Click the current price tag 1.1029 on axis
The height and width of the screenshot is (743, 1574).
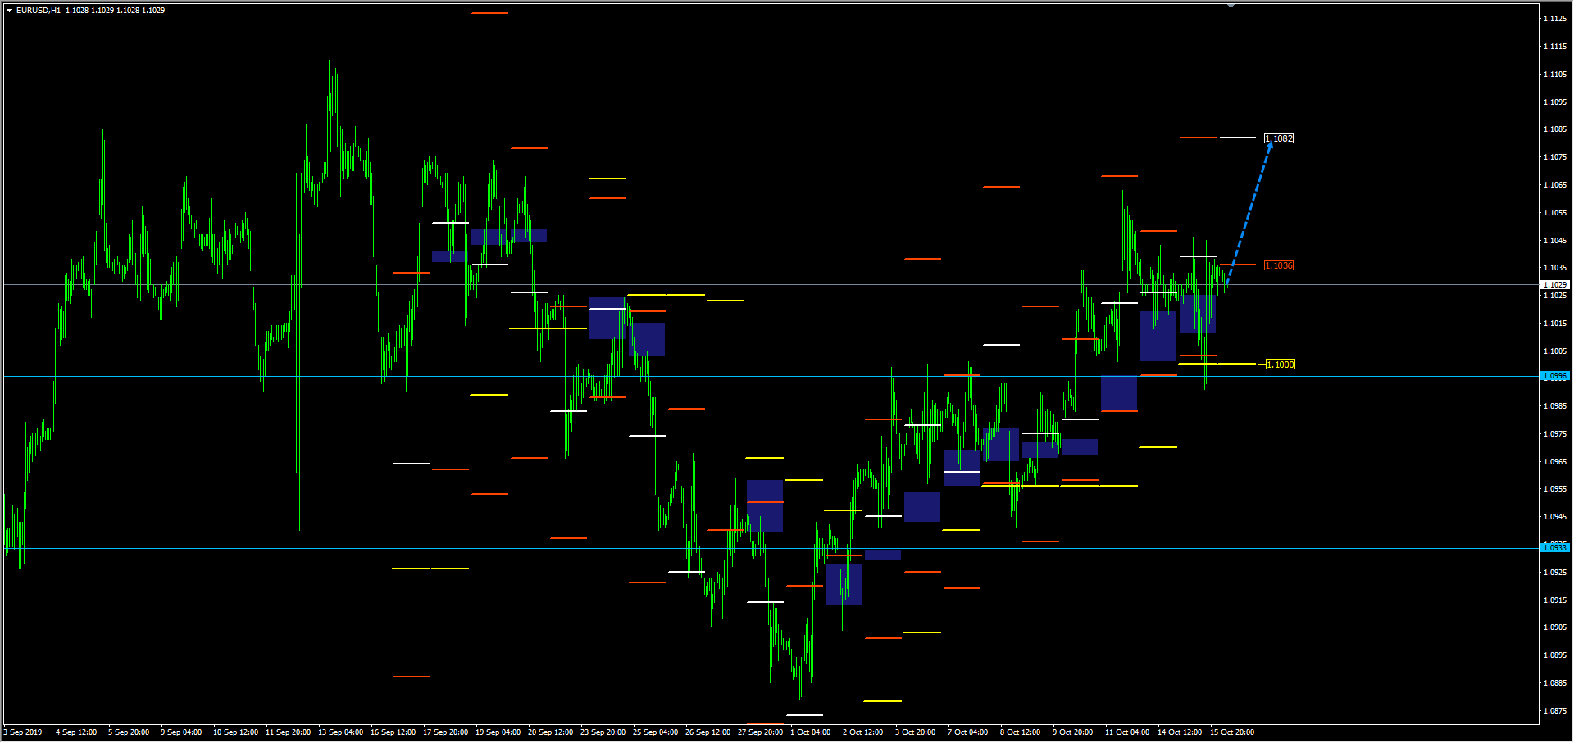tap(1555, 285)
